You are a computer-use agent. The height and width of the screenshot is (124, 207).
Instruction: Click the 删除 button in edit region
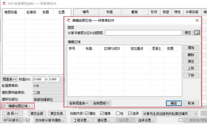[191, 55]
